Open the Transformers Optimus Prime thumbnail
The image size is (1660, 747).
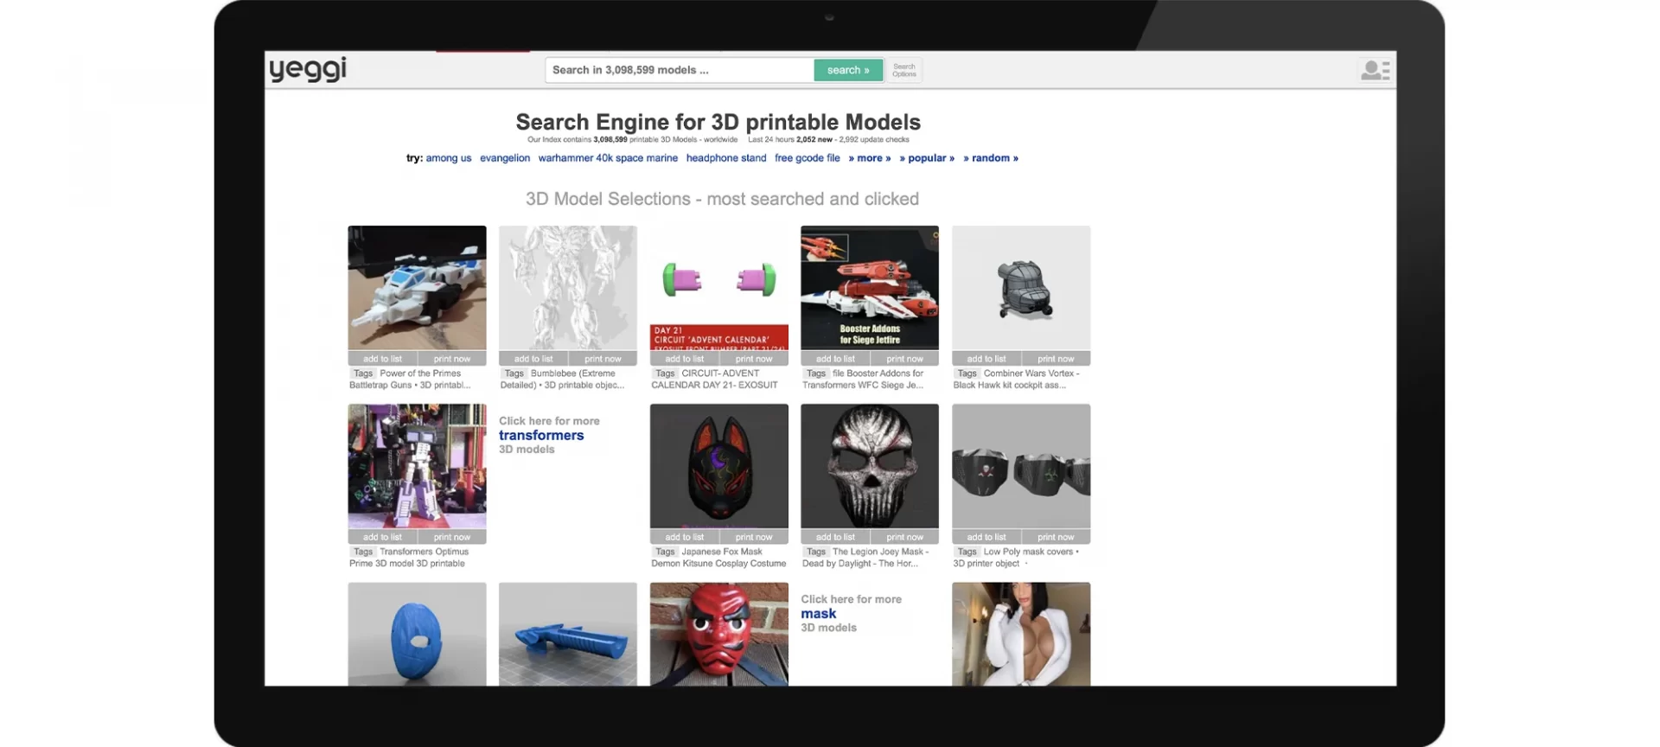point(417,466)
